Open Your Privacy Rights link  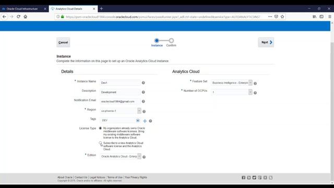click(136, 178)
